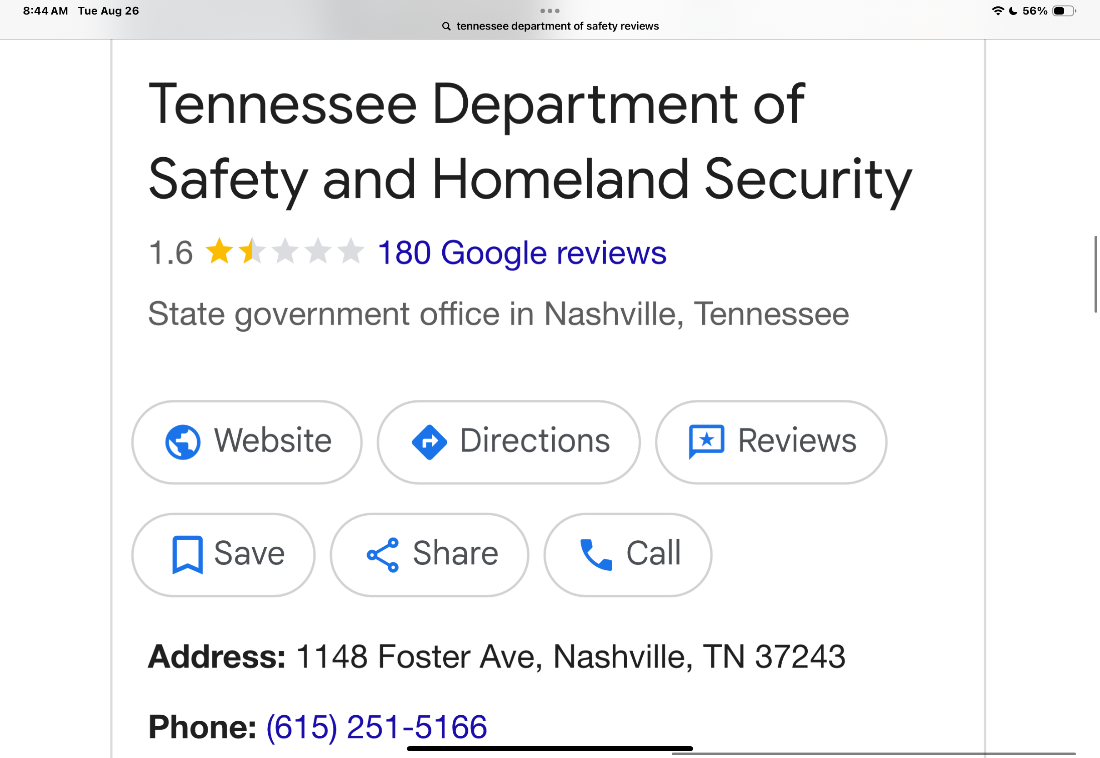The width and height of the screenshot is (1100, 758).
Task: Open the 180 Google reviews link
Action: click(522, 252)
